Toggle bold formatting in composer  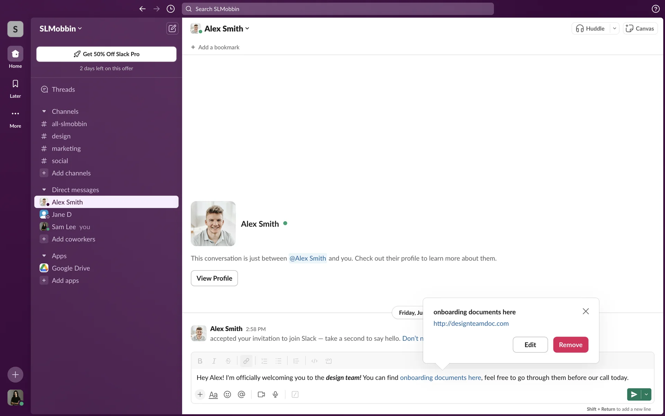[200, 361]
